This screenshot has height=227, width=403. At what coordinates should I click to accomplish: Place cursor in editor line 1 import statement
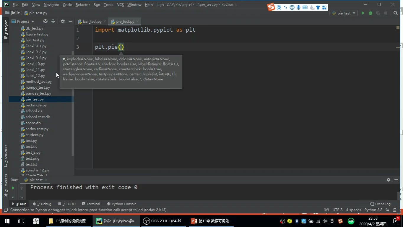click(x=145, y=30)
